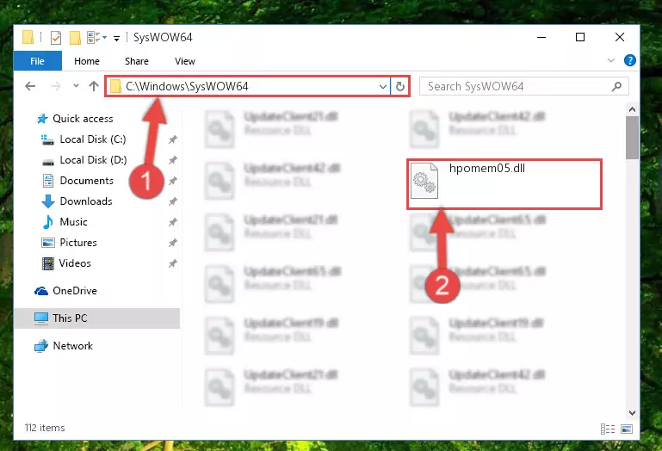Click the magnifying glass search icon
The height and width of the screenshot is (451, 662).
pyautogui.click(x=617, y=87)
